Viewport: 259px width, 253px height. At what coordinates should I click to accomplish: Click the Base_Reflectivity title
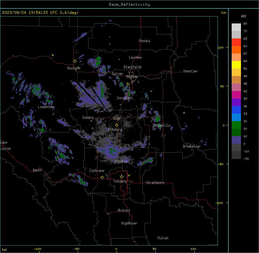click(x=129, y=5)
